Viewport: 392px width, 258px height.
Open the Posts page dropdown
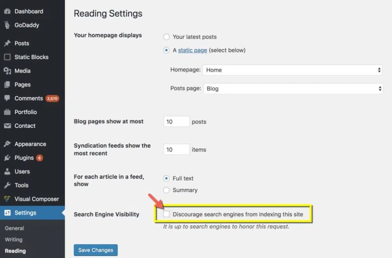292,88
